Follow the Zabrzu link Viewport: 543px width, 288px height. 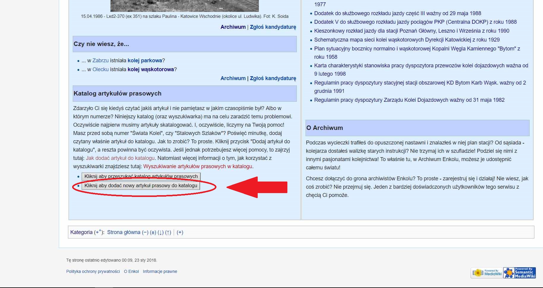[100, 61]
